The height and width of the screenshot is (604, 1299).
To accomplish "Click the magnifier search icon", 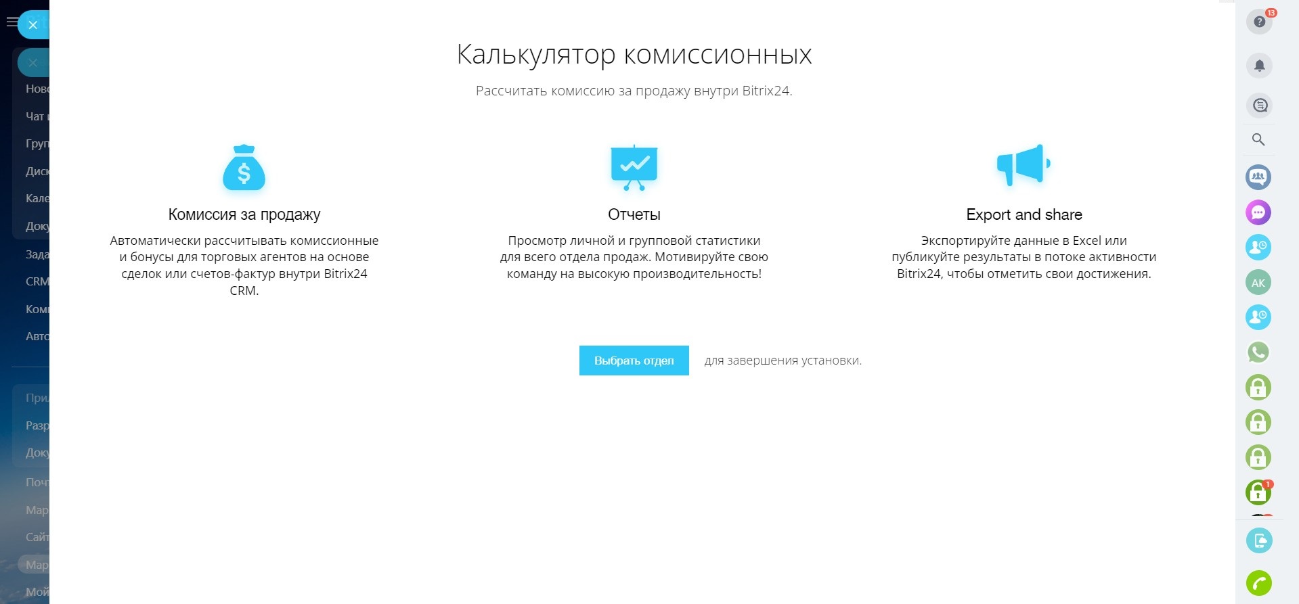I will pyautogui.click(x=1258, y=140).
